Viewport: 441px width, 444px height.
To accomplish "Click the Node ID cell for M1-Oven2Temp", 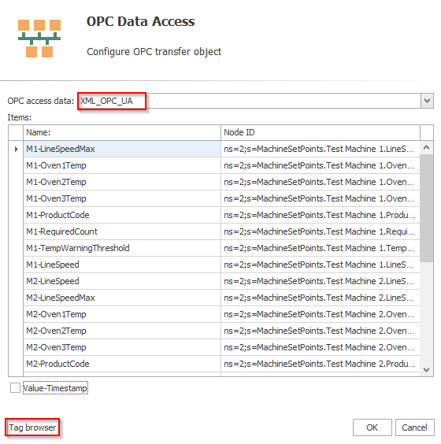I will click(x=321, y=182).
